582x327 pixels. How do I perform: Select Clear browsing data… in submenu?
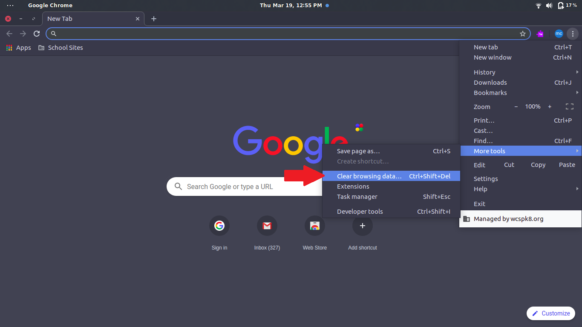(391, 176)
